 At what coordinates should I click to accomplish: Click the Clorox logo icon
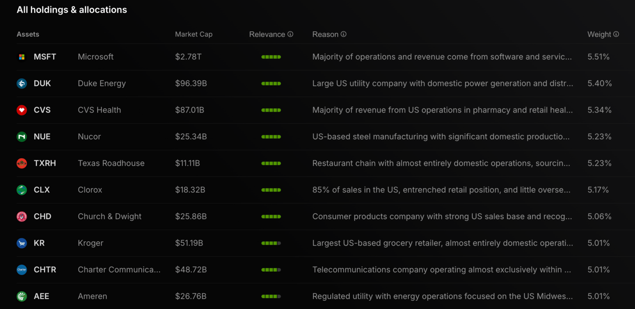pos(22,190)
